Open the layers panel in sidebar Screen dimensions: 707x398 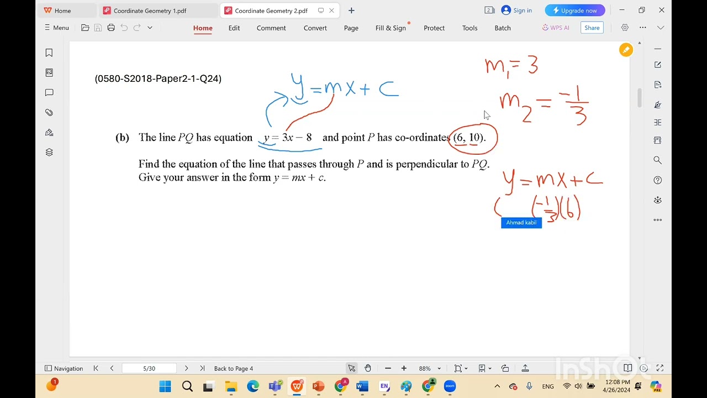point(49,152)
